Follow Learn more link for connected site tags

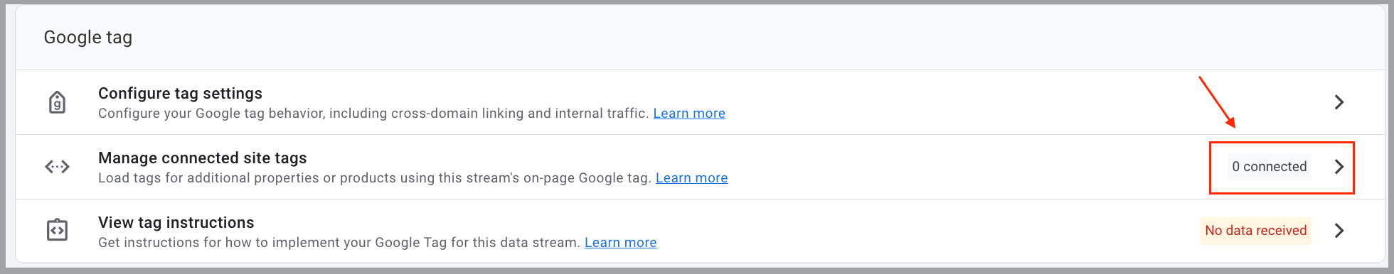click(x=692, y=177)
